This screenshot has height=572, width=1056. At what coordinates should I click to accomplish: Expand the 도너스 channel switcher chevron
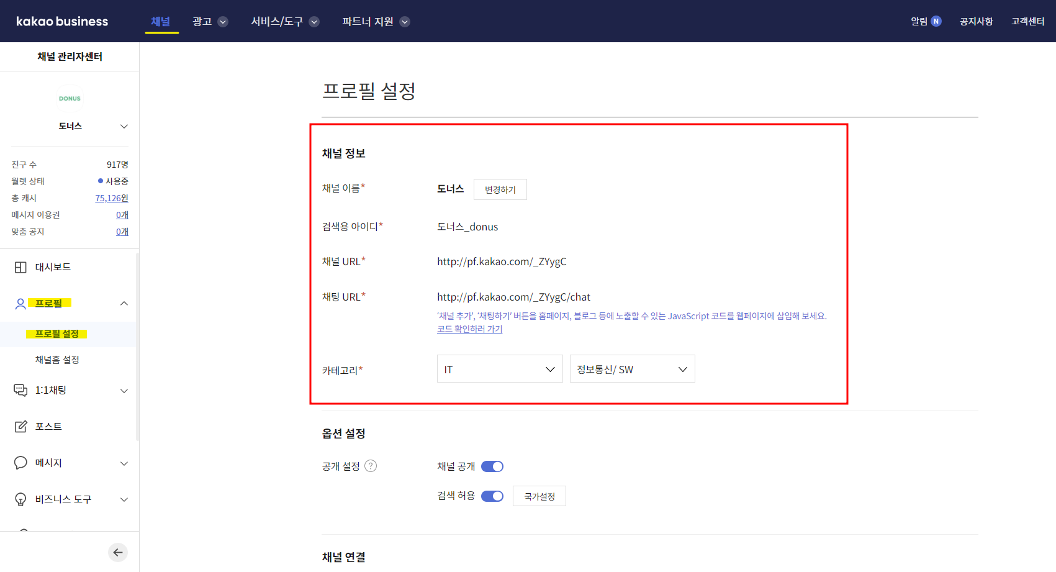pos(124,126)
